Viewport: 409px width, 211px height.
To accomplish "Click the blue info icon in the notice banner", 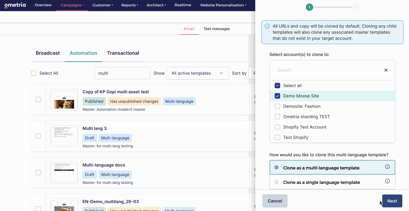I will pos(267,26).
